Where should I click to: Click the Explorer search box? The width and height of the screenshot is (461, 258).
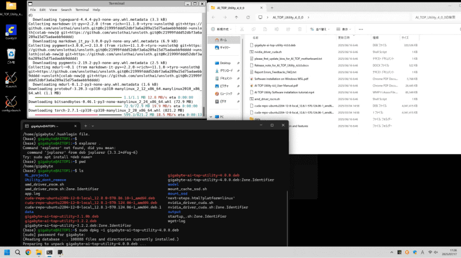tap(436, 17)
